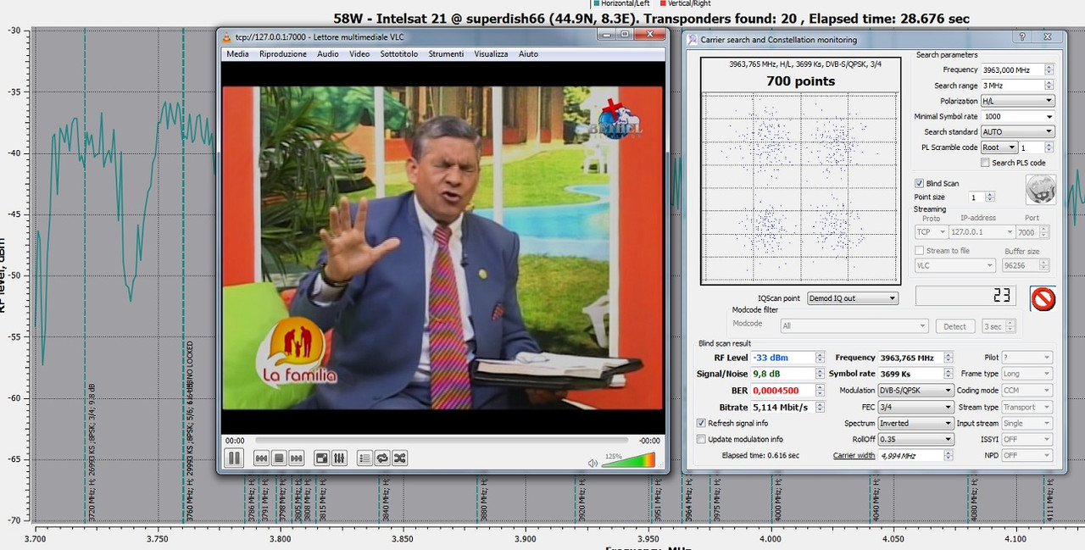Adjust the VLC volume slider
The image size is (1085, 550).
(x=627, y=460)
